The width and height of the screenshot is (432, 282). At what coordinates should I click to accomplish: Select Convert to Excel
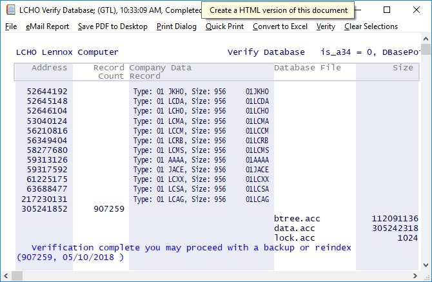pyautogui.click(x=280, y=26)
